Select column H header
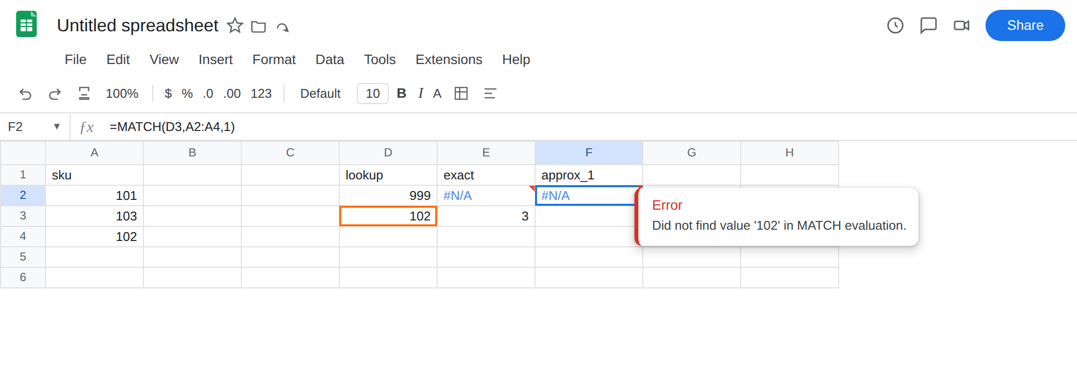Image resolution: width=1077 pixels, height=391 pixels. click(x=790, y=153)
